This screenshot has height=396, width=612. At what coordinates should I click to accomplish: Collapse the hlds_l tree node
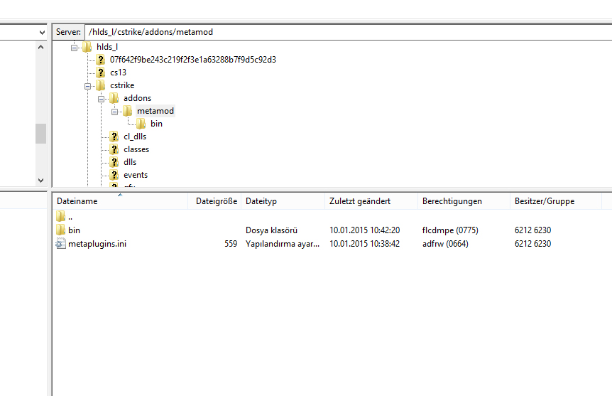coord(74,47)
